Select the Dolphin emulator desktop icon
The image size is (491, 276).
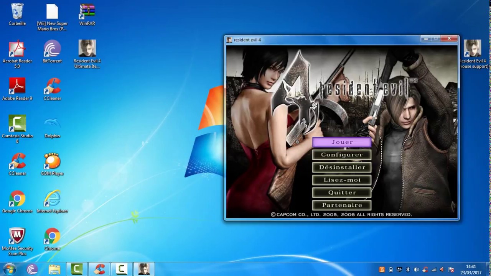52,127
